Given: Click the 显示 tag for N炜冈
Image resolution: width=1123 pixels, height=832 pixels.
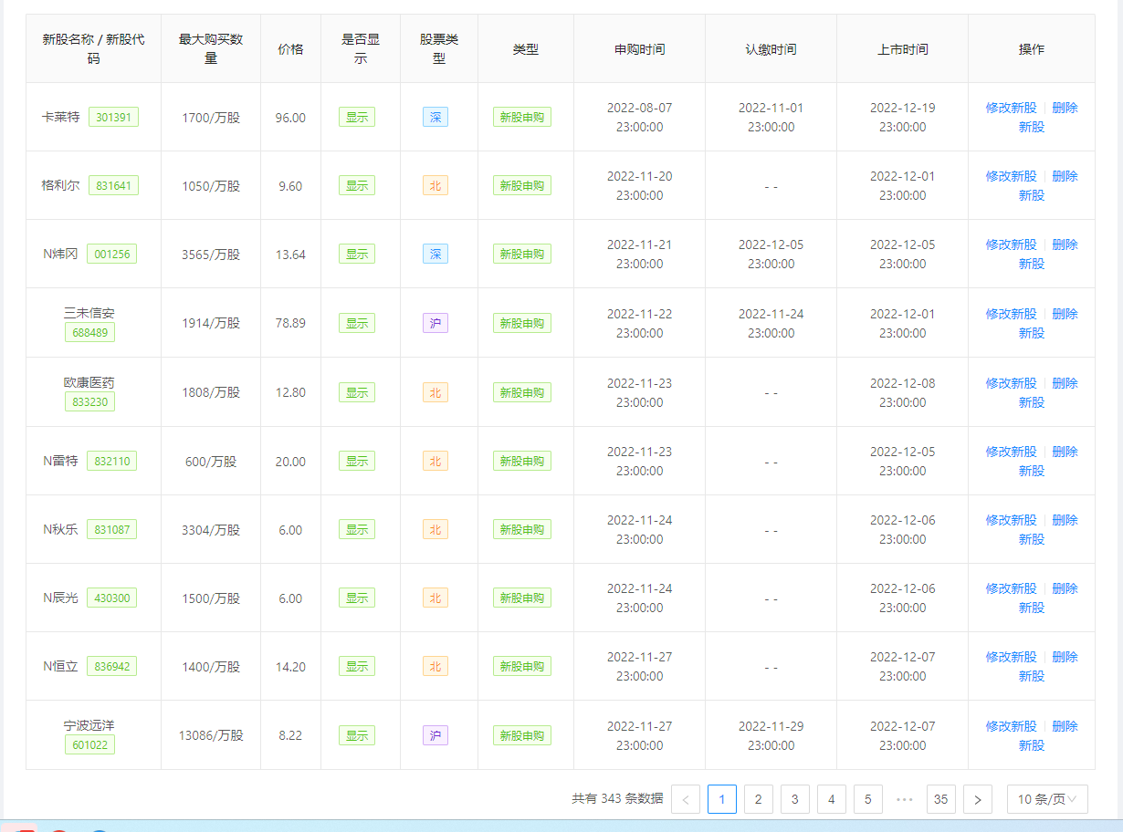Looking at the screenshot, I should (357, 255).
